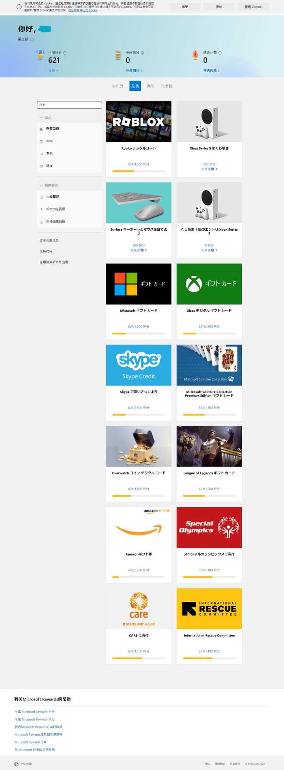Select the heart donate category icon

pyautogui.click(x=41, y=166)
